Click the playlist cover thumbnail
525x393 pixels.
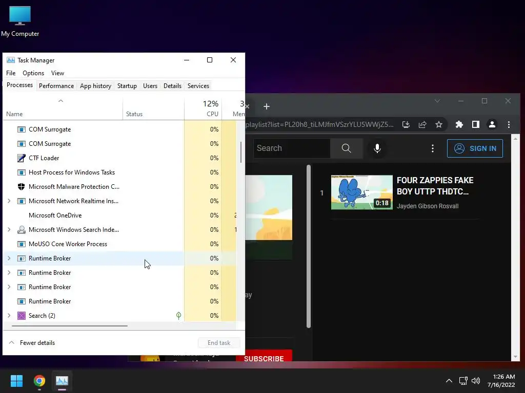click(x=269, y=207)
